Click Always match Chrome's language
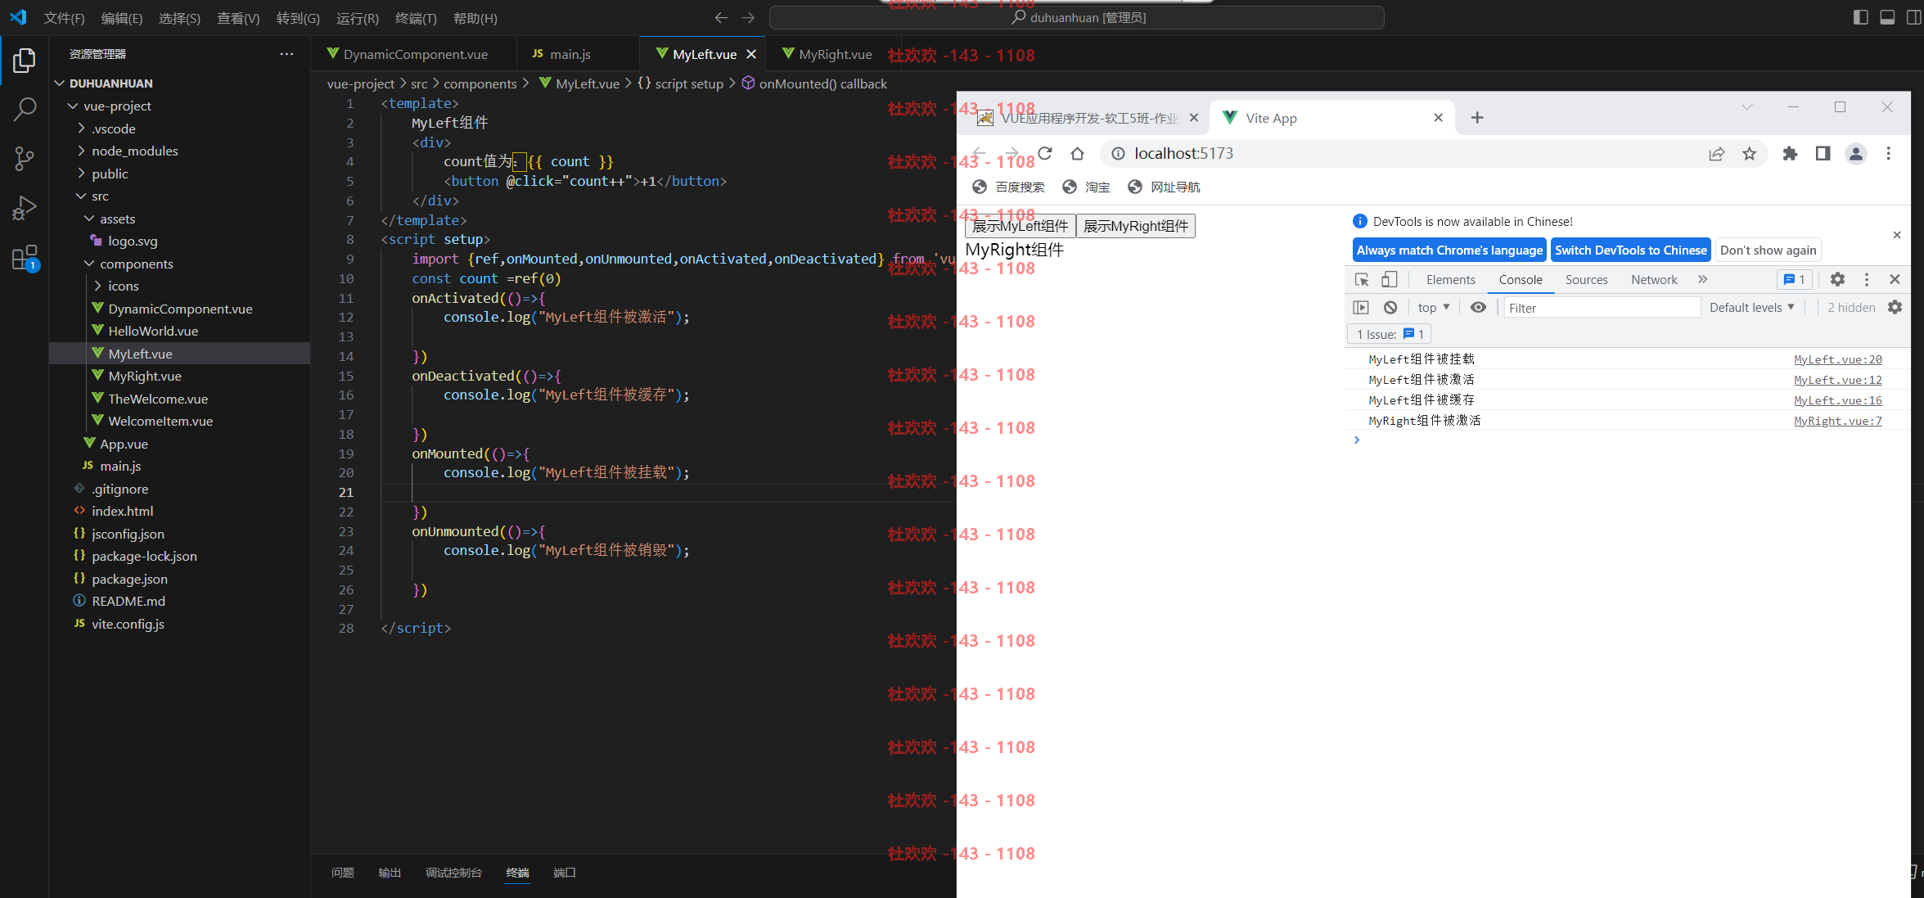Viewport: 1924px width, 898px height. click(x=1449, y=250)
